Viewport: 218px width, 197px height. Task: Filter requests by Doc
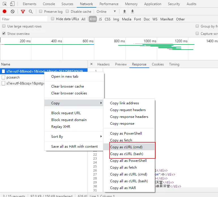tap(147, 19)
